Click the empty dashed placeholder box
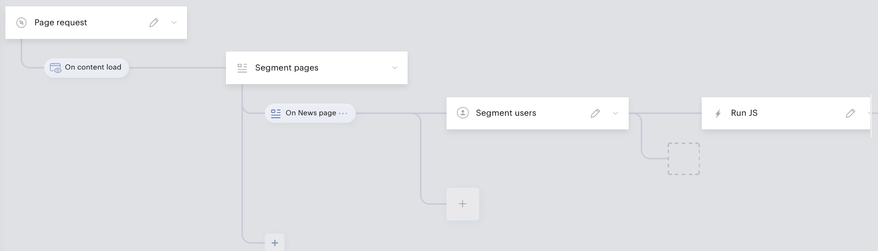878x251 pixels. coord(683,159)
